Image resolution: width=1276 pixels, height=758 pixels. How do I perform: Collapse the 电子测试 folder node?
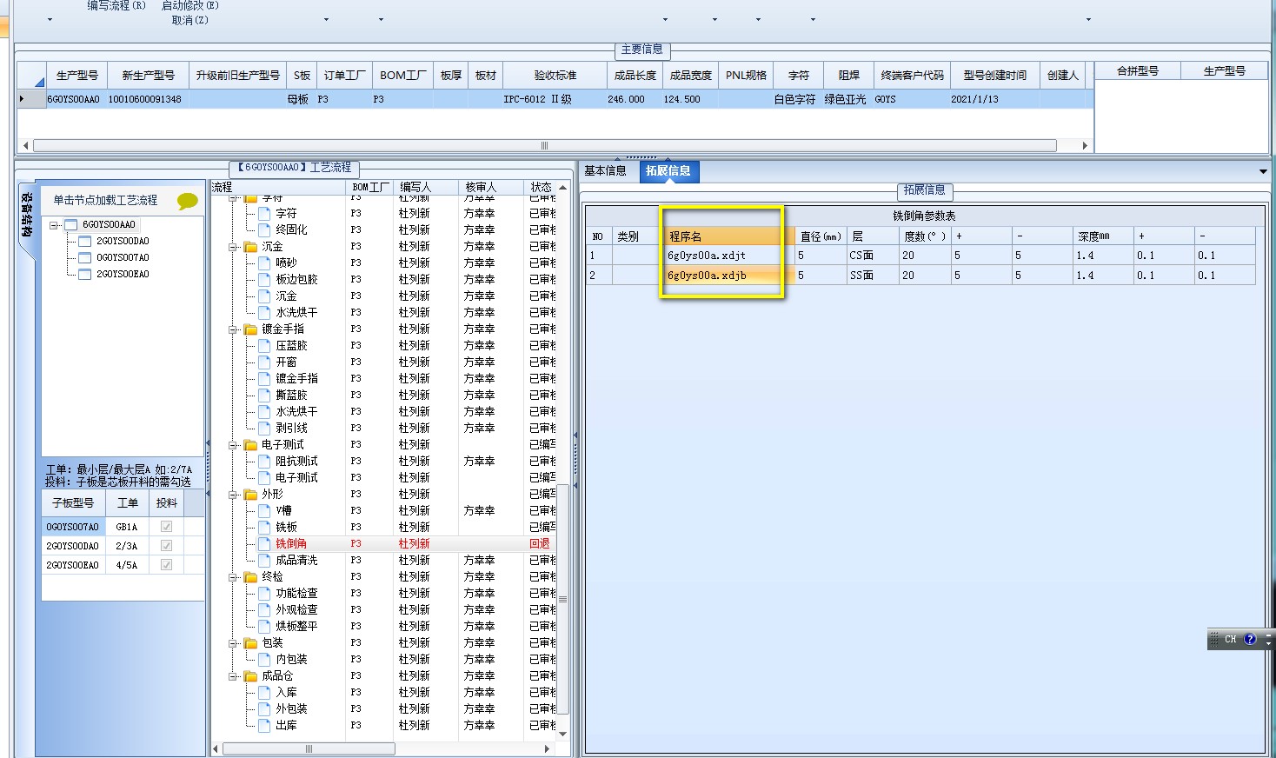(x=233, y=446)
